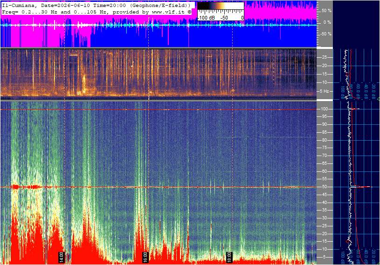Click the '80' Hz frequency axis label
380x265 pixels.
point(324,140)
